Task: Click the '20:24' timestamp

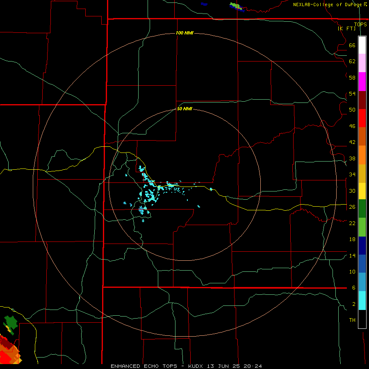Action: pyautogui.click(x=252, y=366)
